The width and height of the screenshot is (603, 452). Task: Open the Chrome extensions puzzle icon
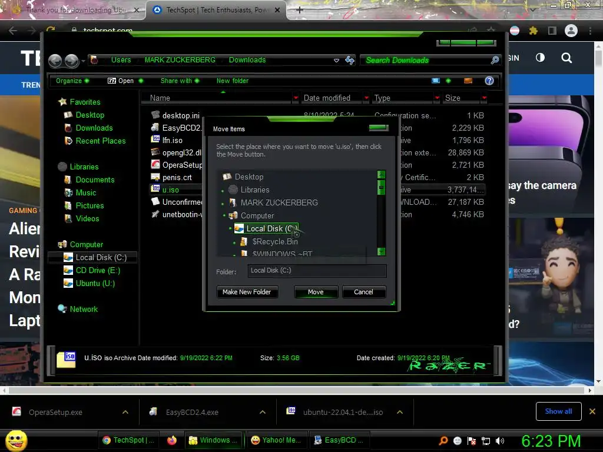point(533,31)
